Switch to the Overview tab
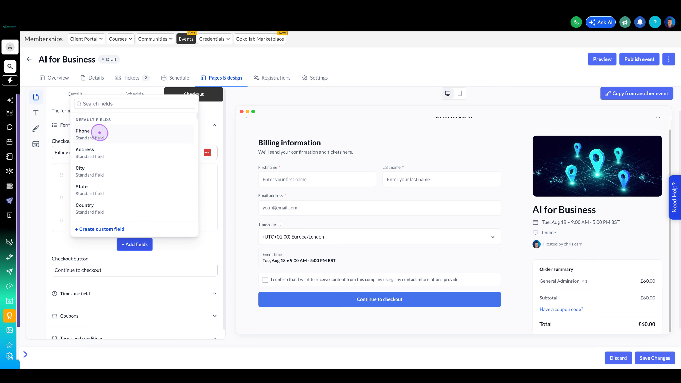This screenshot has height=383, width=681. (x=54, y=78)
